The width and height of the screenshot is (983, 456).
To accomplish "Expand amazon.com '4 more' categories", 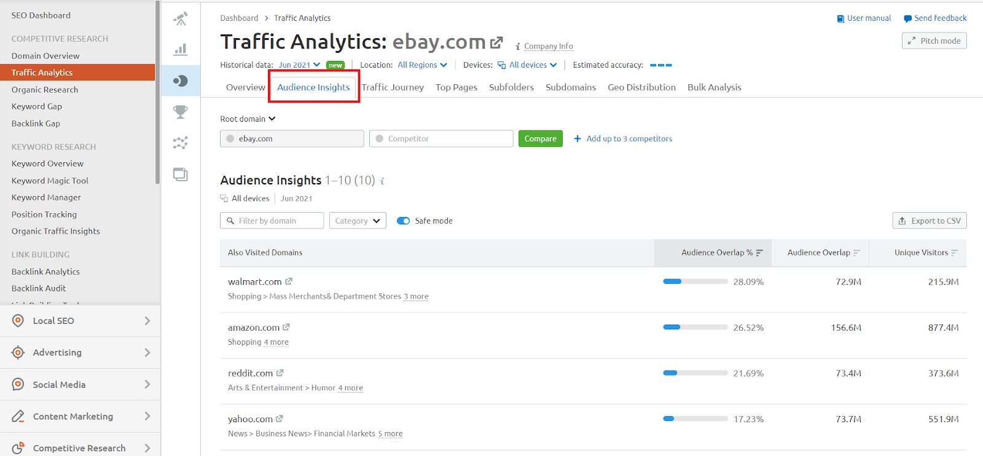I will point(276,342).
